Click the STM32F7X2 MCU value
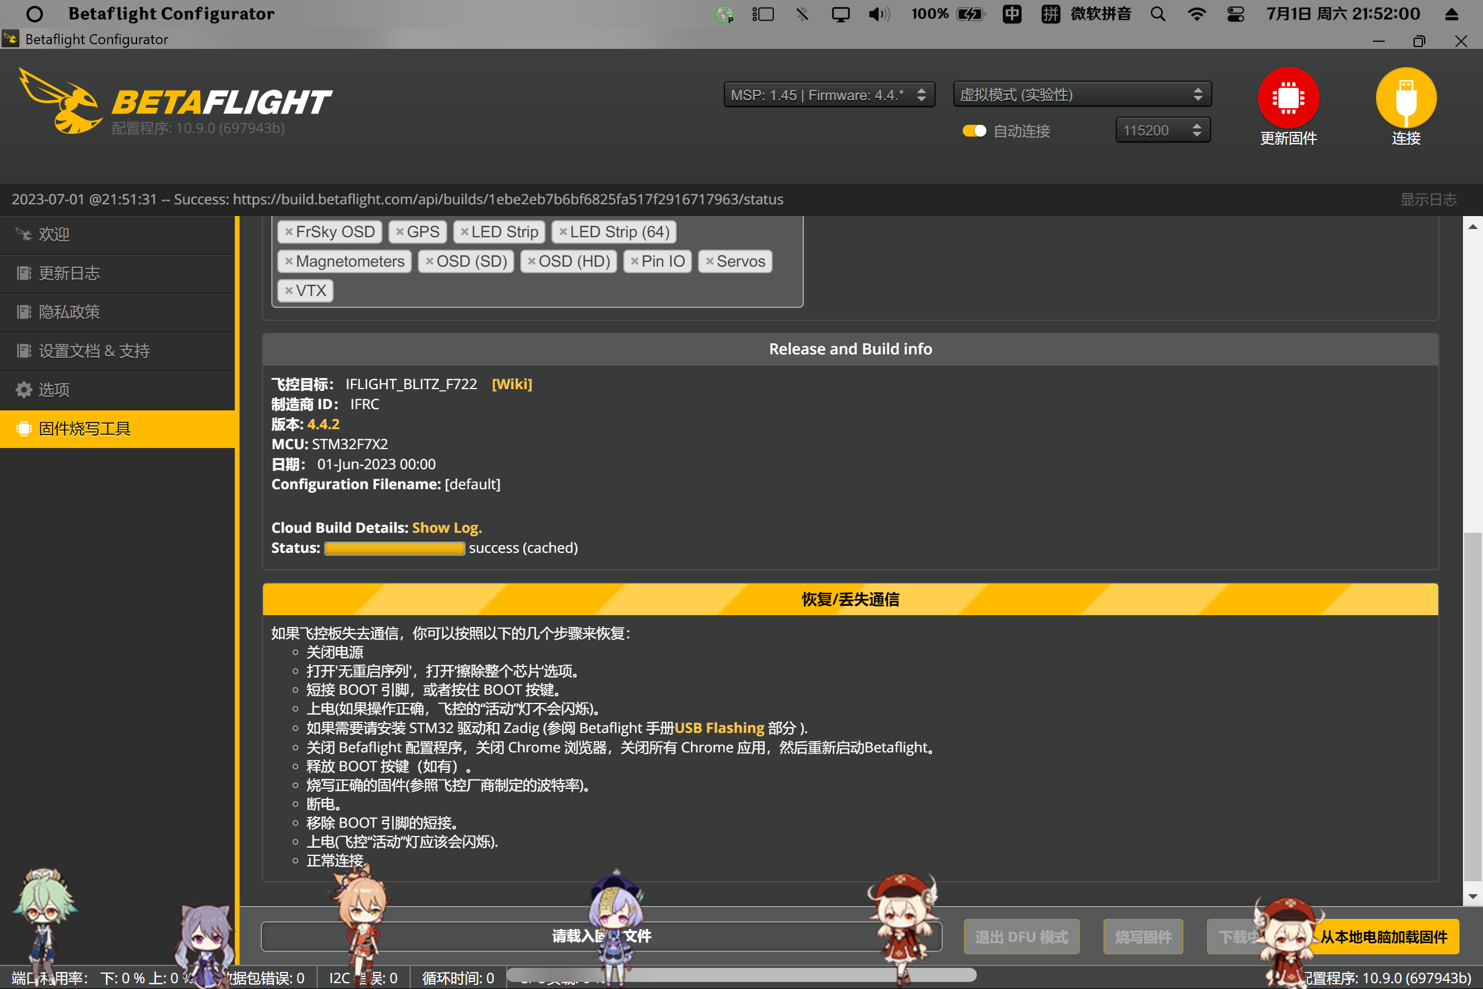1483x989 pixels. (x=350, y=444)
